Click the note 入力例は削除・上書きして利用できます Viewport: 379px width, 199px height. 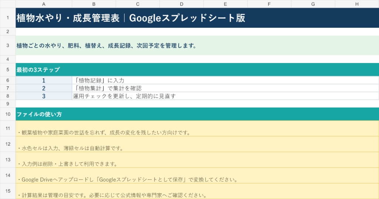coord(197,160)
